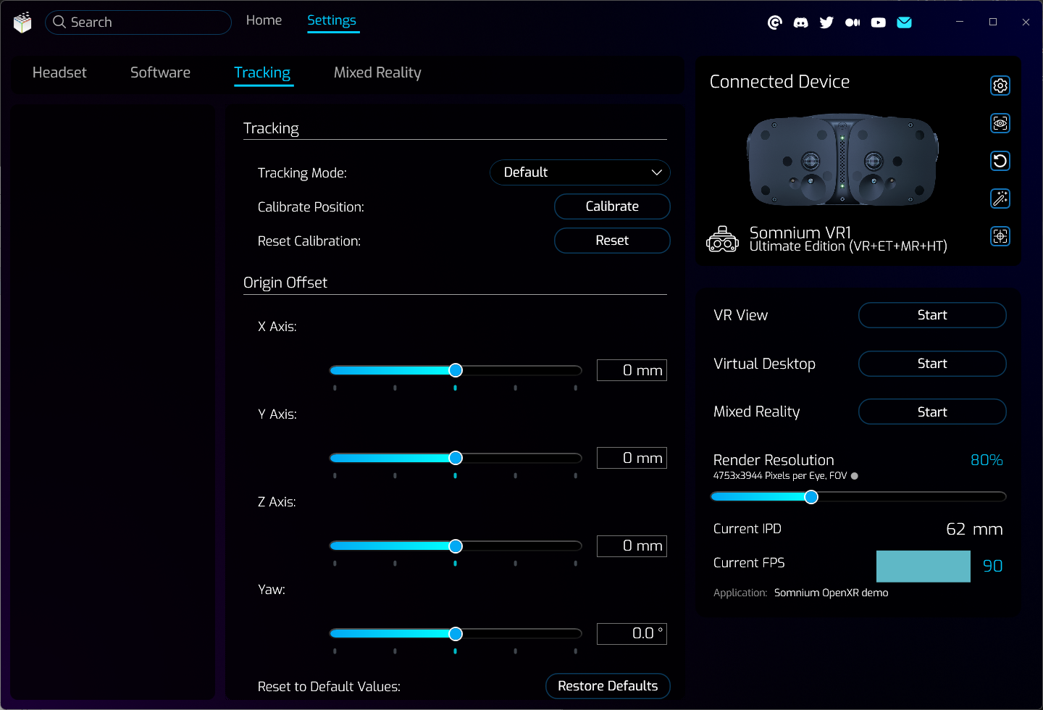Click the X Axis slider handle
This screenshot has width=1043, height=710.
click(x=456, y=370)
